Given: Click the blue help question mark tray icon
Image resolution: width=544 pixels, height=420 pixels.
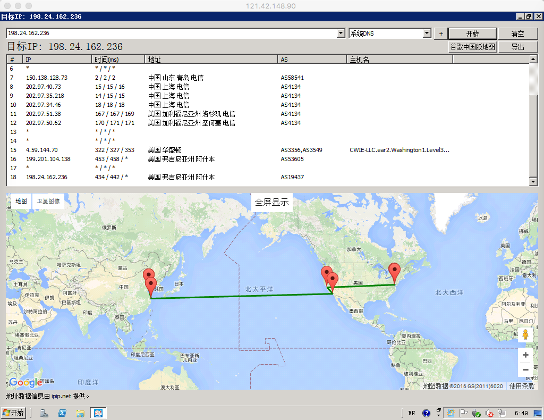Looking at the screenshot, I should [426, 413].
